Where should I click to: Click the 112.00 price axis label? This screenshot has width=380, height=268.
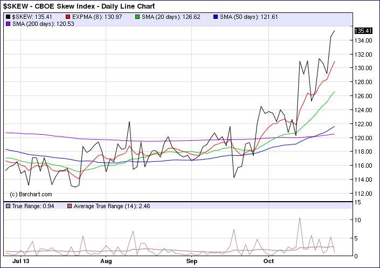click(x=363, y=194)
